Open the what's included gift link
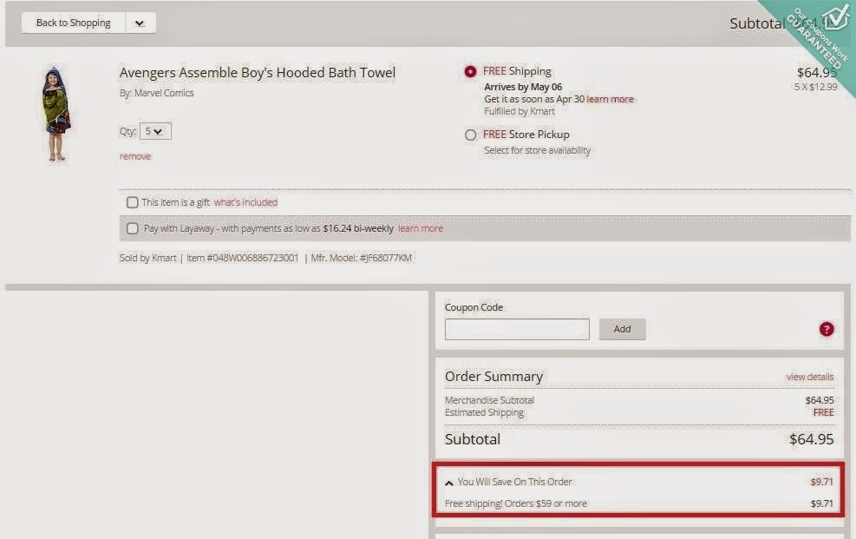 coord(245,202)
